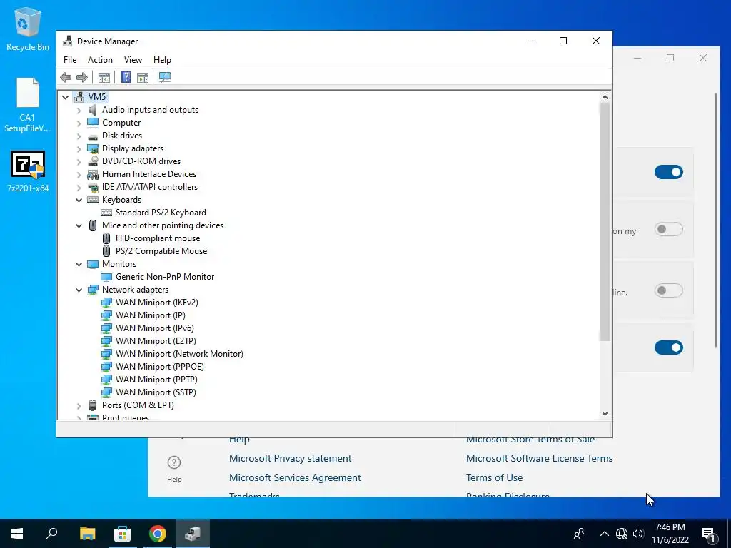Click the Disk drives icon

(x=93, y=136)
